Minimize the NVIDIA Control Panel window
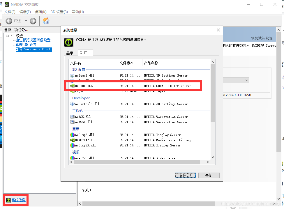Image resolution: width=284 pixels, height=209 pixels. point(248,4)
